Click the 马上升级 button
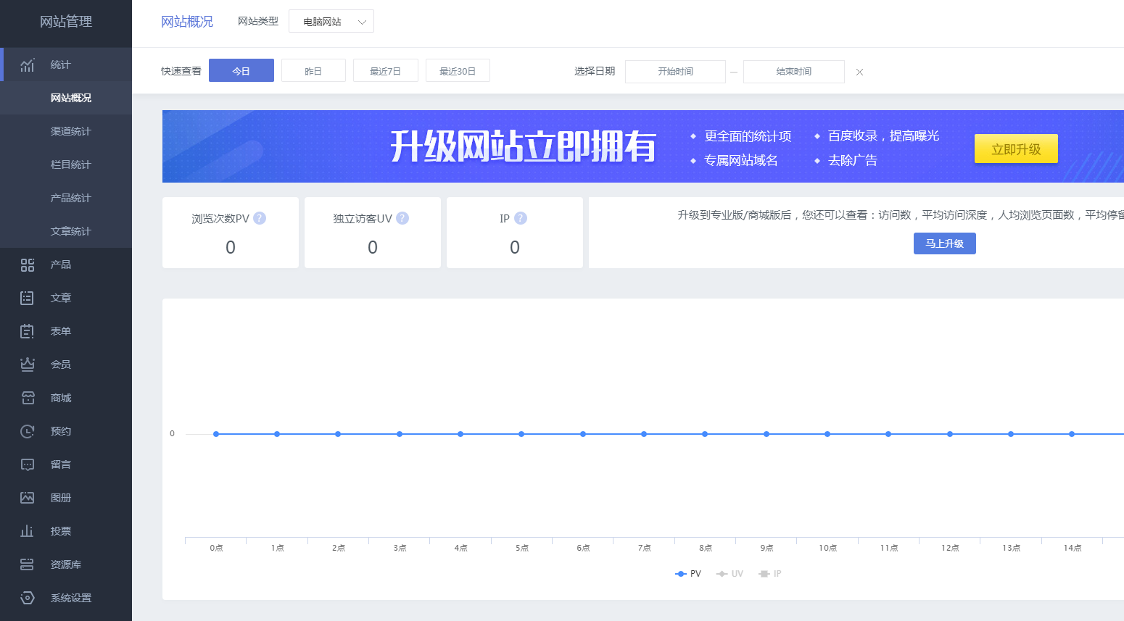This screenshot has height=621, width=1124. 944,243
